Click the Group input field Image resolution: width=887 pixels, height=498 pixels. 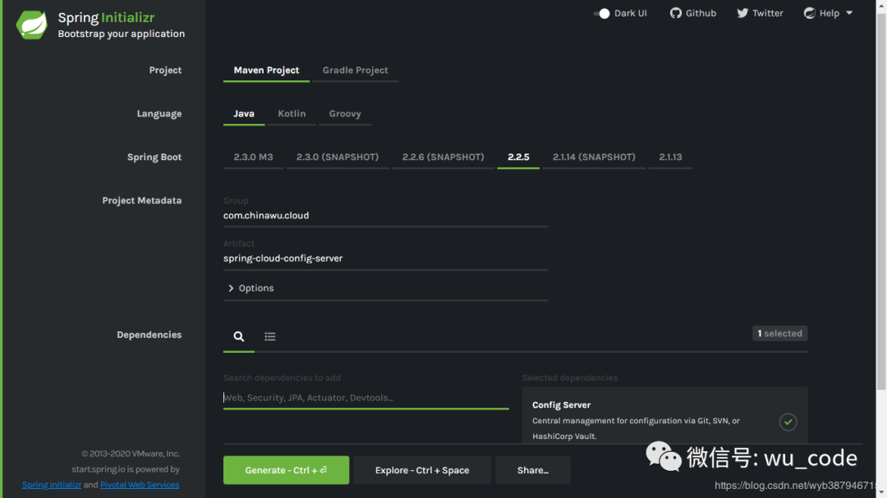[x=385, y=216]
